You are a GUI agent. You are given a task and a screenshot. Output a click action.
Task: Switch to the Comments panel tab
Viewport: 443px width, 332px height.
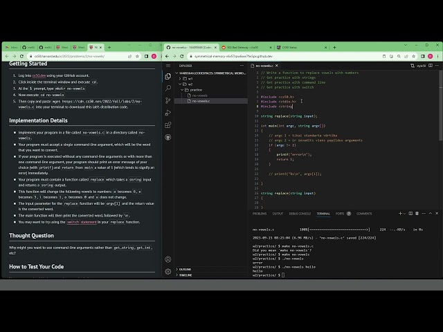(364, 214)
